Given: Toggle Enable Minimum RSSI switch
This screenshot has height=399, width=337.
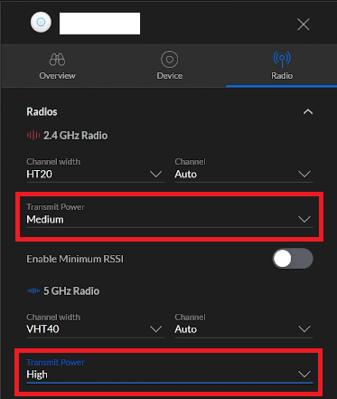Looking at the screenshot, I should pos(293,259).
